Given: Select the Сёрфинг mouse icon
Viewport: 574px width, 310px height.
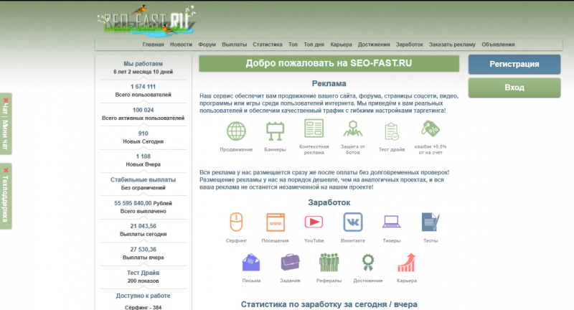Looking at the screenshot, I should coord(236,222).
